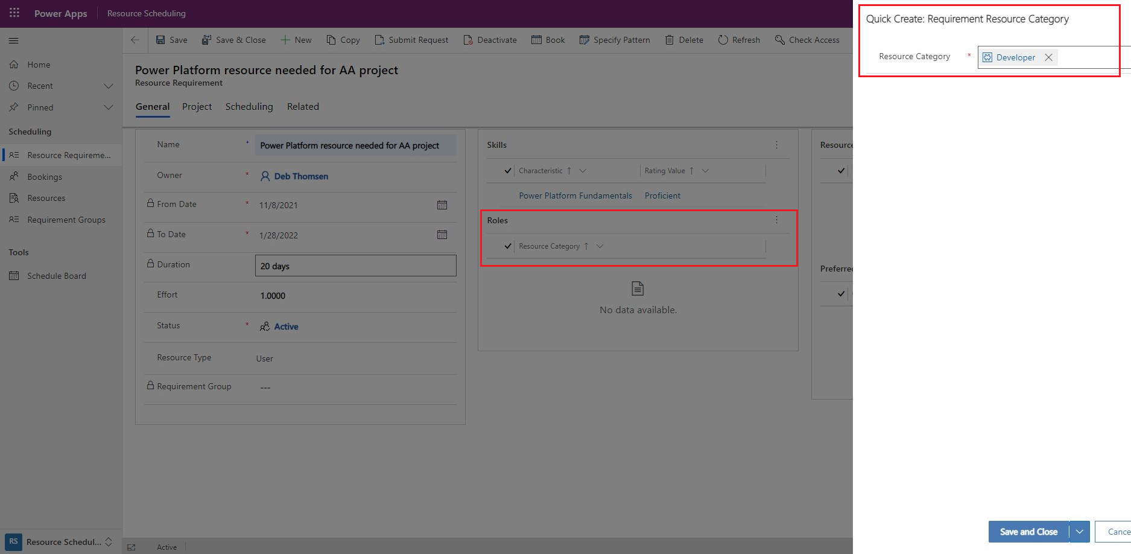
Task: Click the Name input field
Action: click(355, 145)
